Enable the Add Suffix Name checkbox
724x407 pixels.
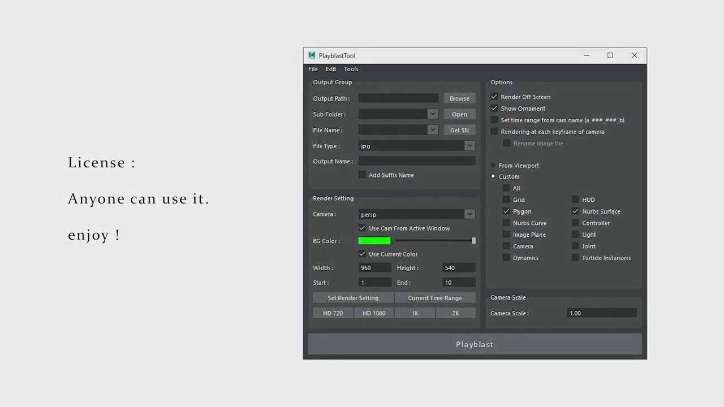pos(362,175)
